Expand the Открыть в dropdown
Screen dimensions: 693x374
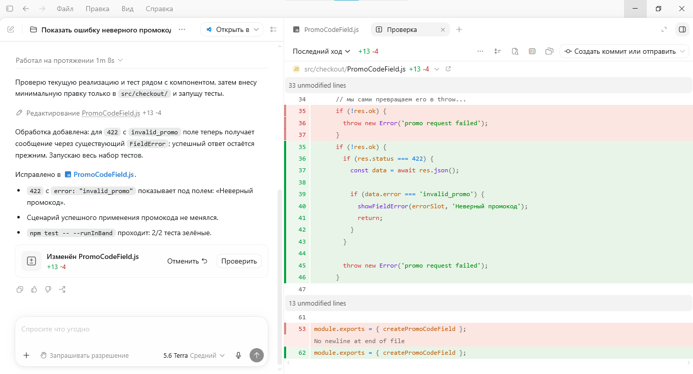tap(231, 29)
